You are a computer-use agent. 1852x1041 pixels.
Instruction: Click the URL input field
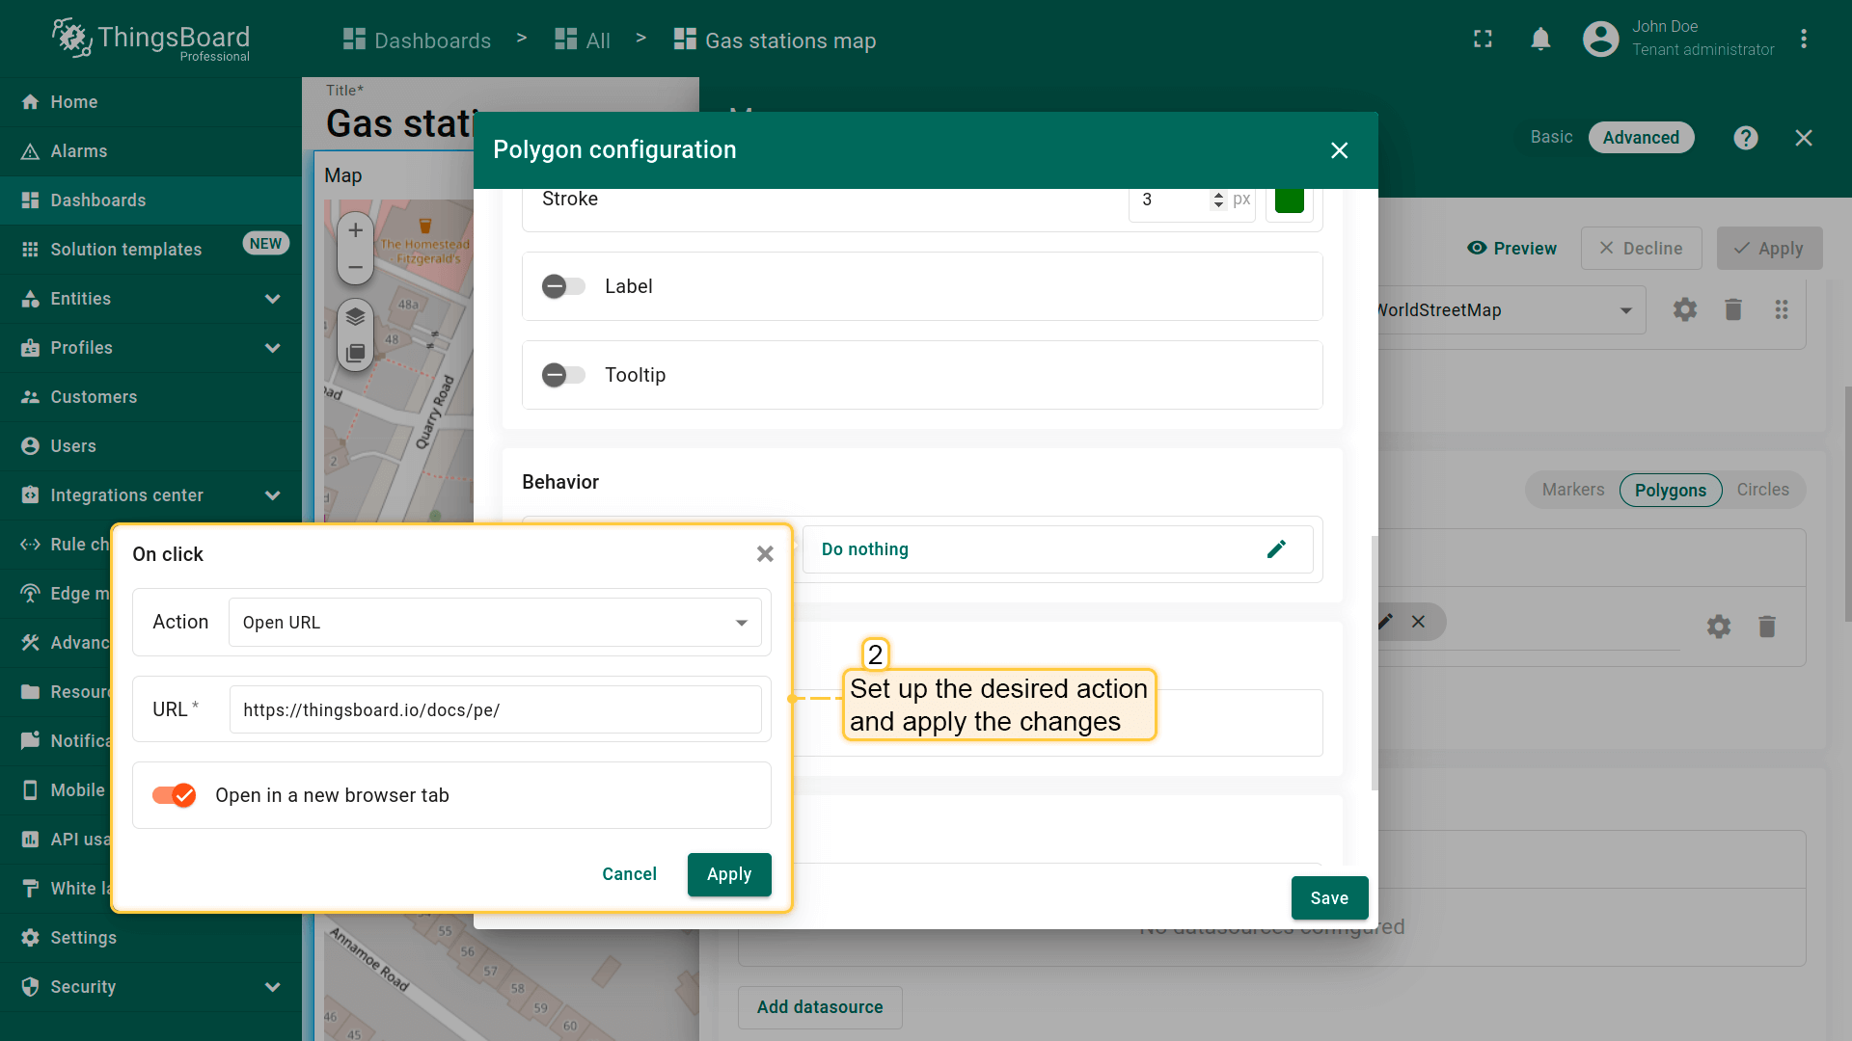coord(495,710)
